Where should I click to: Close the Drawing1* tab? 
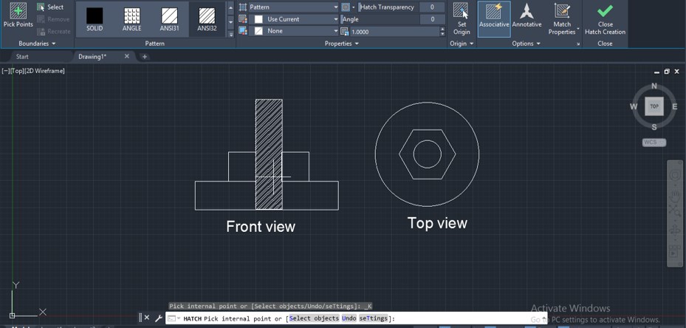(127, 56)
